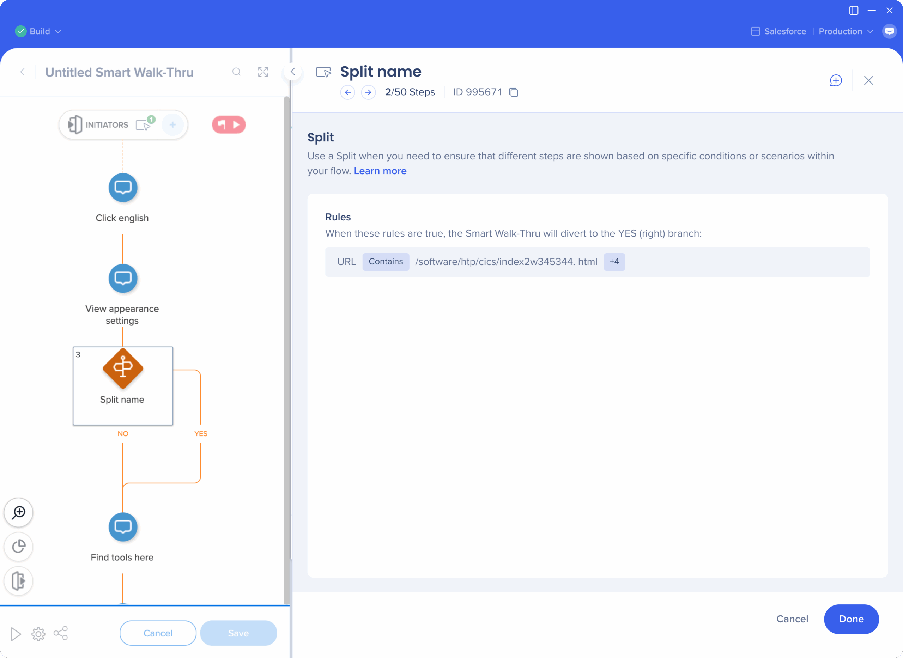Add a comment to this step
This screenshot has height=658, width=903.
tap(836, 80)
